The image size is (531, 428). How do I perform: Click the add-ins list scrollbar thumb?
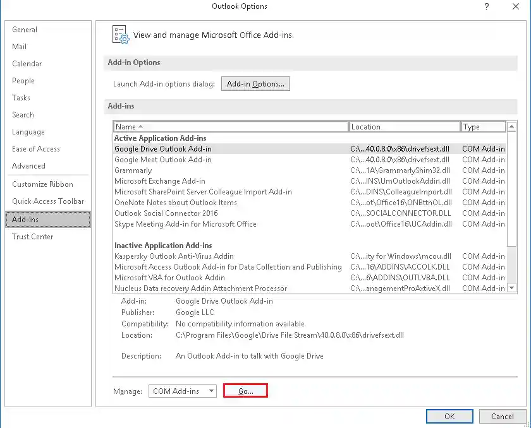(x=511, y=189)
